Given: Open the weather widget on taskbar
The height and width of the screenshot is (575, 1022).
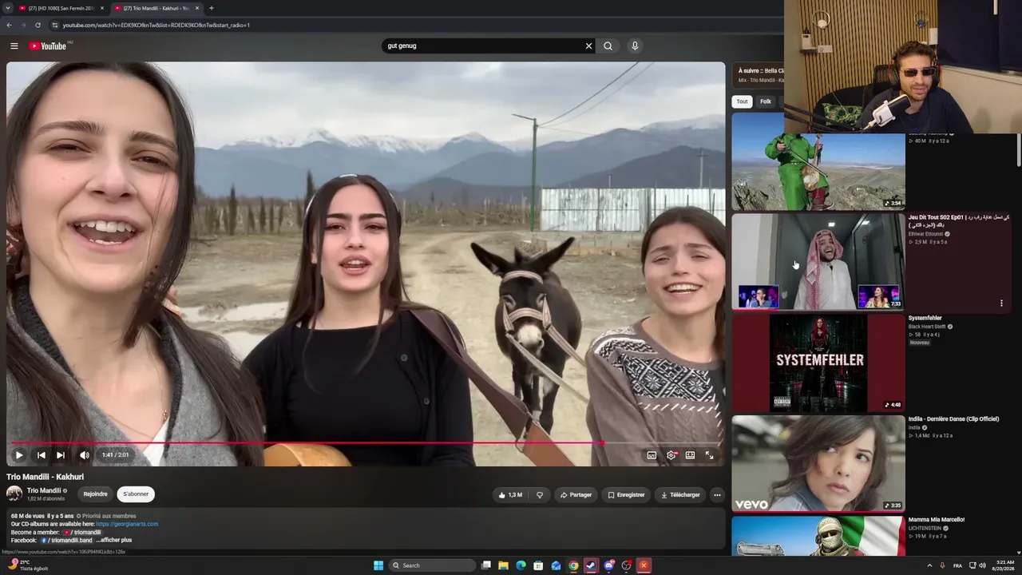Looking at the screenshot, I should click(28, 565).
